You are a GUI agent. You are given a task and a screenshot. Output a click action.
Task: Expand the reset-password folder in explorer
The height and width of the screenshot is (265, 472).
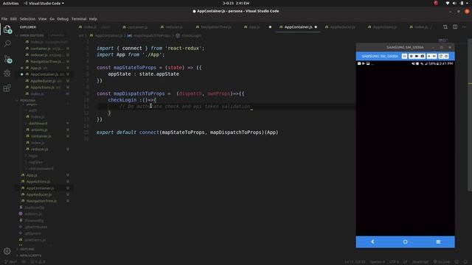point(41,169)
